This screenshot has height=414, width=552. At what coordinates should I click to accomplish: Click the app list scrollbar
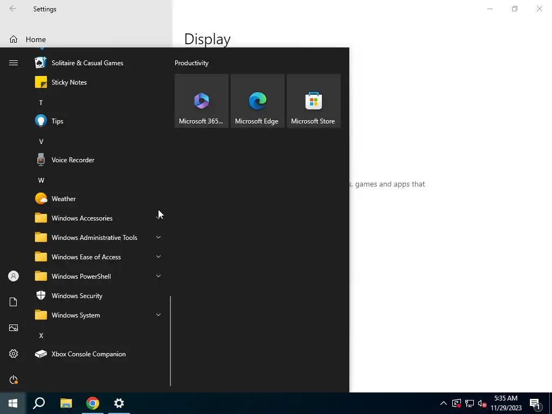(170, 341)
